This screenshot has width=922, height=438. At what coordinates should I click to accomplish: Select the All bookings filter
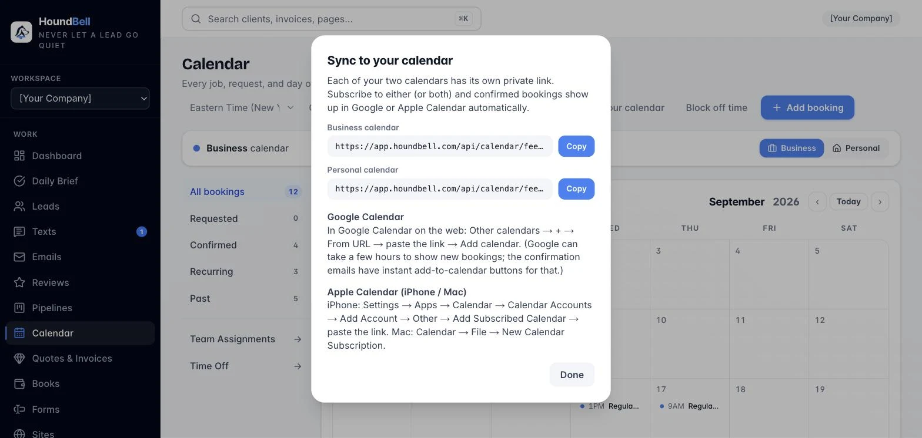click(245, 191)
